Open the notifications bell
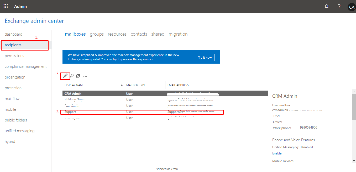Image resolution: width=356 pixels, height=172 pixels. [327, 6]
